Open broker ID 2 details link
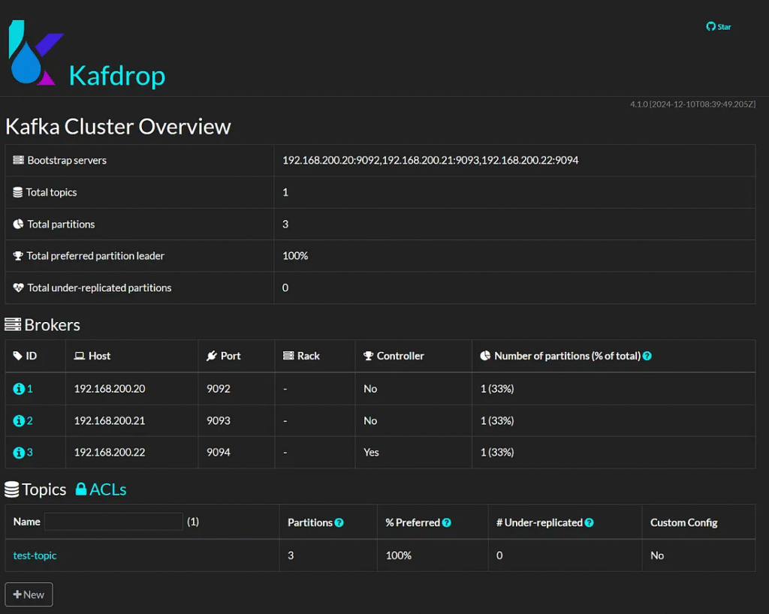Image resolution: width=769 pixels, height=614 pixels. 30,420
